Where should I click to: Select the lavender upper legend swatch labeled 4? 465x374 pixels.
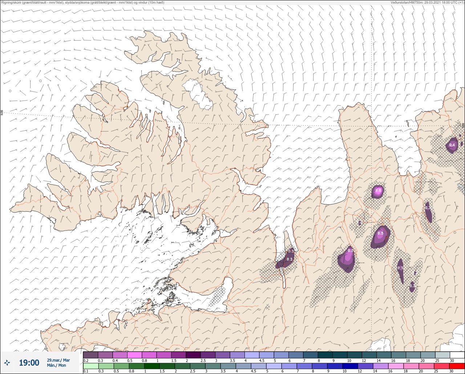[x=252, y=355]
